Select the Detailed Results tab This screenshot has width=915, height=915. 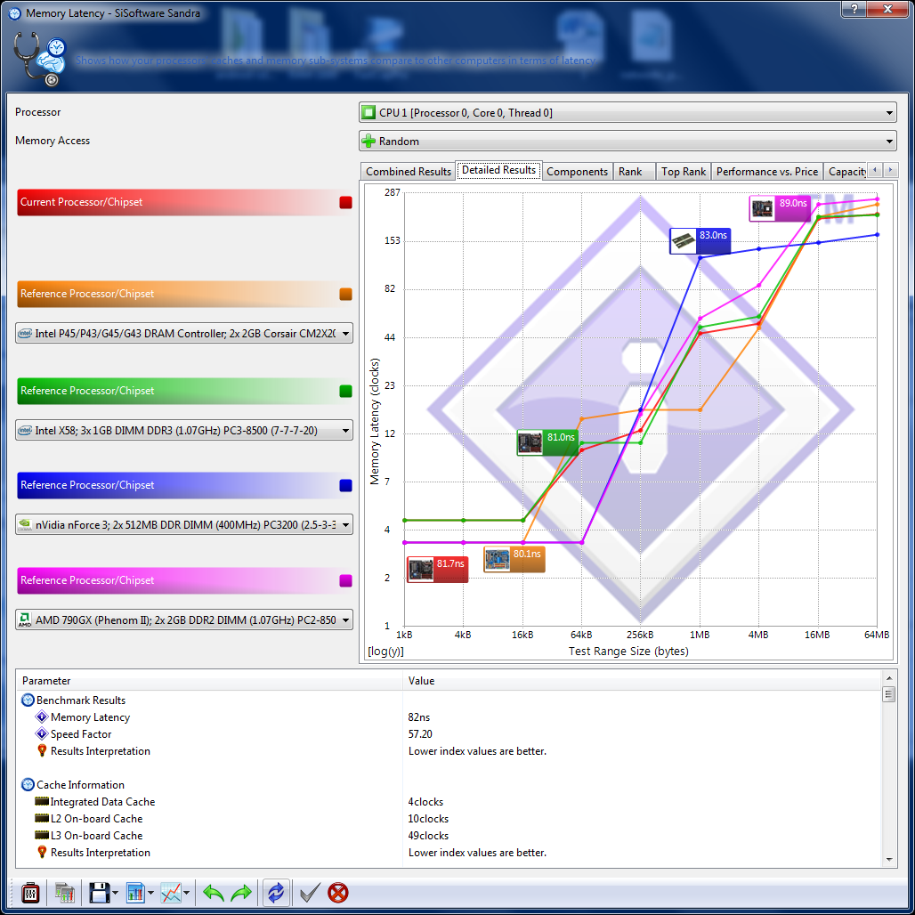click(x=499, y=170)
